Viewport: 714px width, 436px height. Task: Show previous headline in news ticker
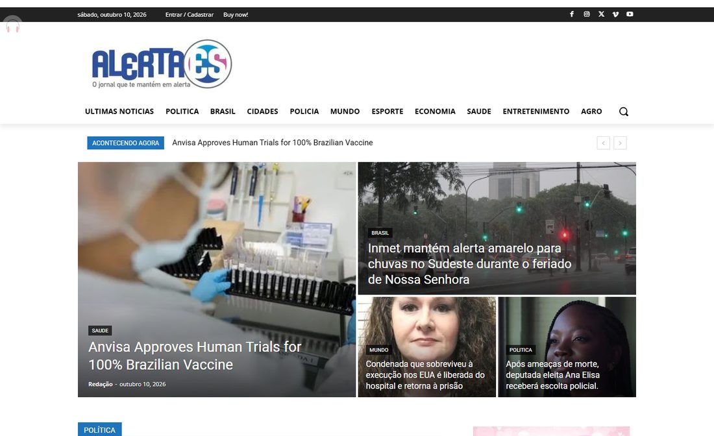(604, 143)
